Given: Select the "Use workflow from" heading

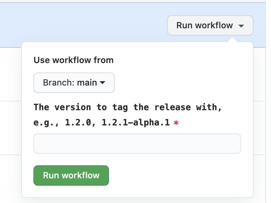Looking at the screenshot, I should pos(74,60).
